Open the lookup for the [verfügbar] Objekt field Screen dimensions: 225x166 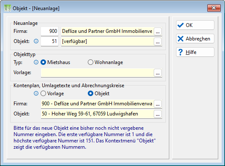[x=158, y=42]
